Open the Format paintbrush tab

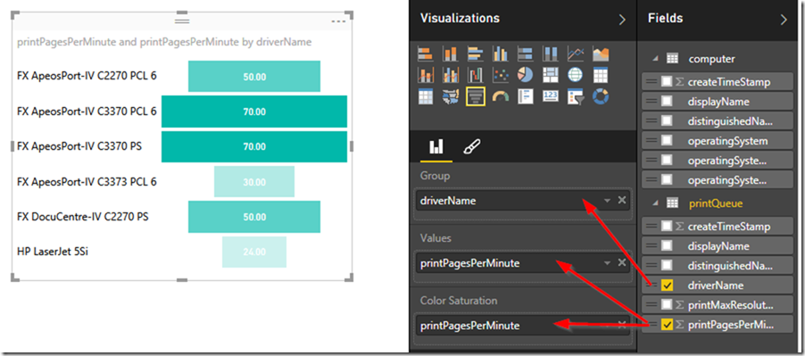tap(471, 147)
